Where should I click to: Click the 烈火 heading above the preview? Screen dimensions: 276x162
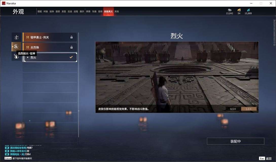pyautogui.click(x=177, y=36)
